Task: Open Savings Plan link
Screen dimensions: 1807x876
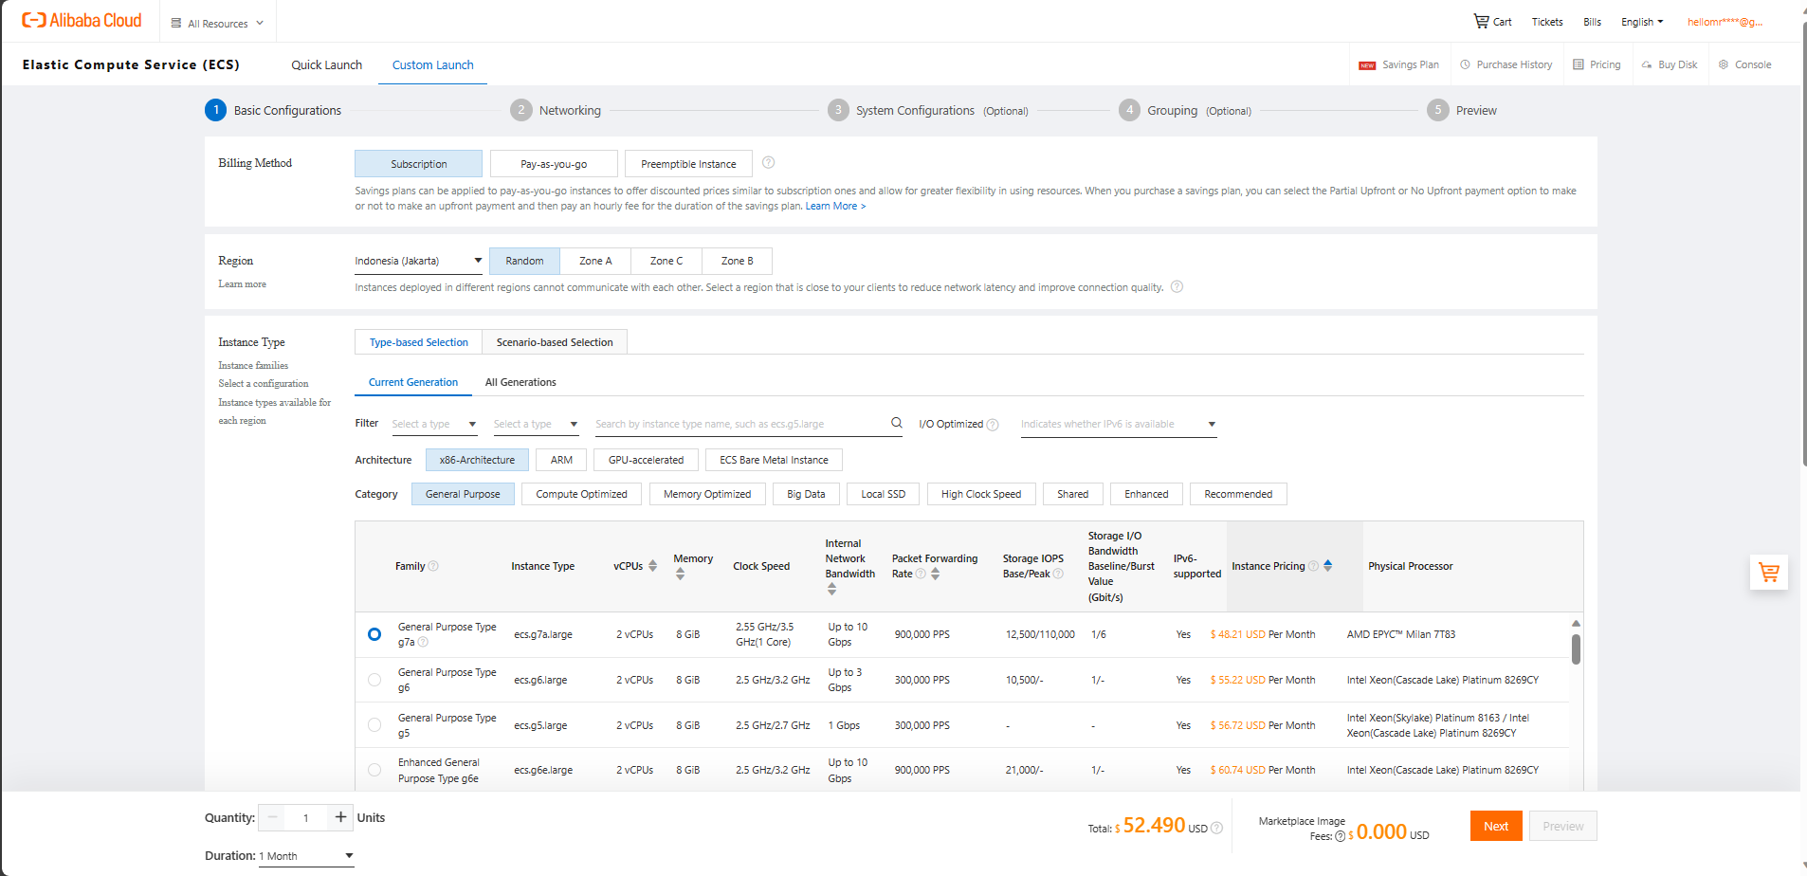Action: coord(1399,64)
